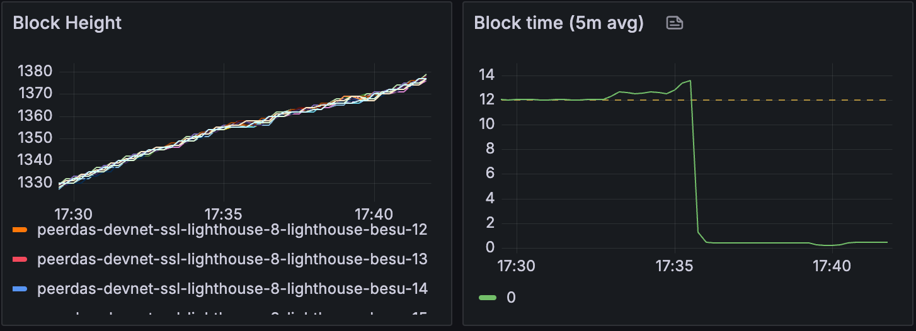The image size is (916, 331).
Task: Open the blue besu-14 series color picker
Action: [x=20, y=289]
